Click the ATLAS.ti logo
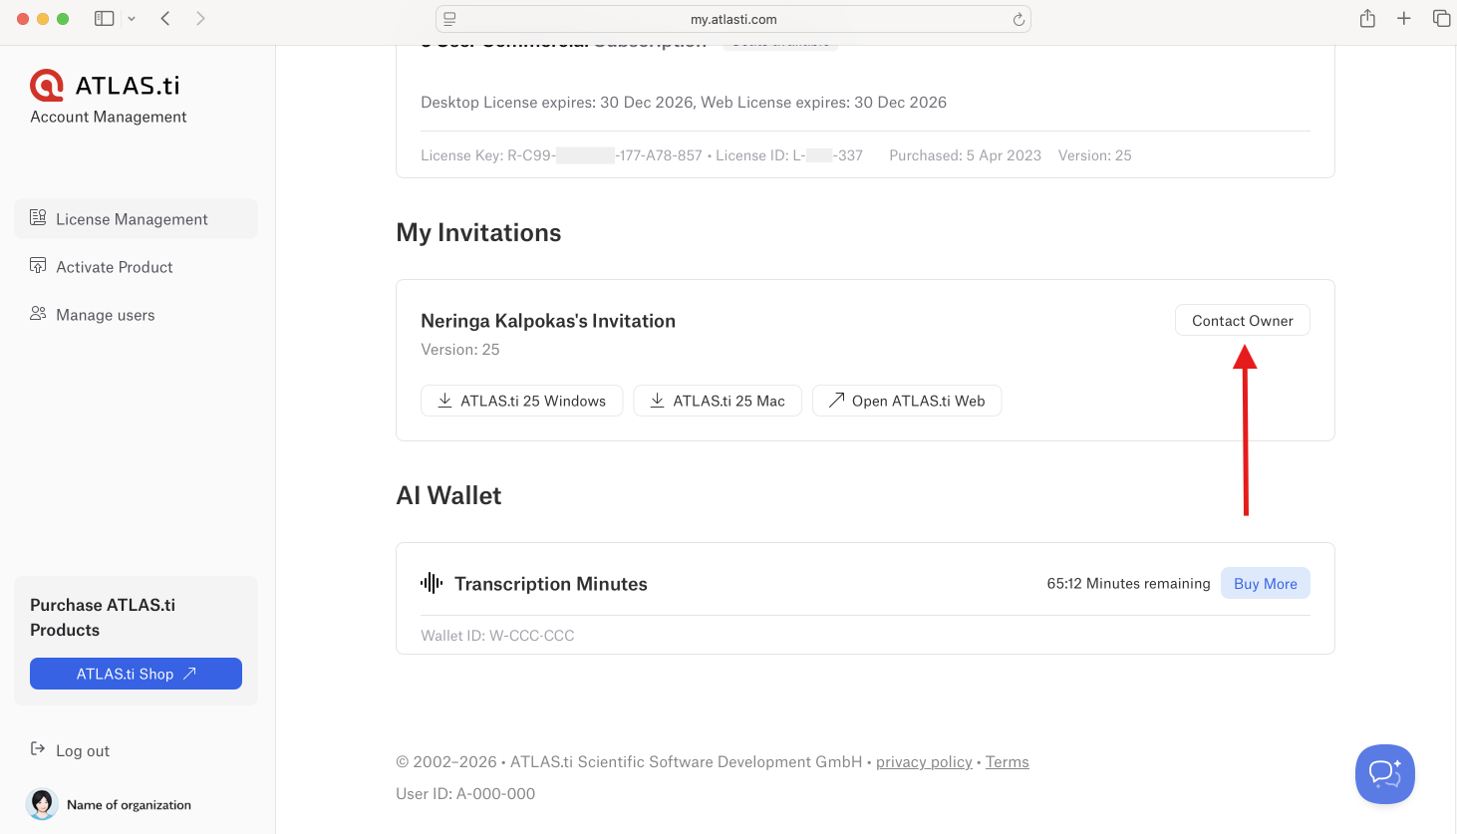1457x834 pixels. coord(105,86)
